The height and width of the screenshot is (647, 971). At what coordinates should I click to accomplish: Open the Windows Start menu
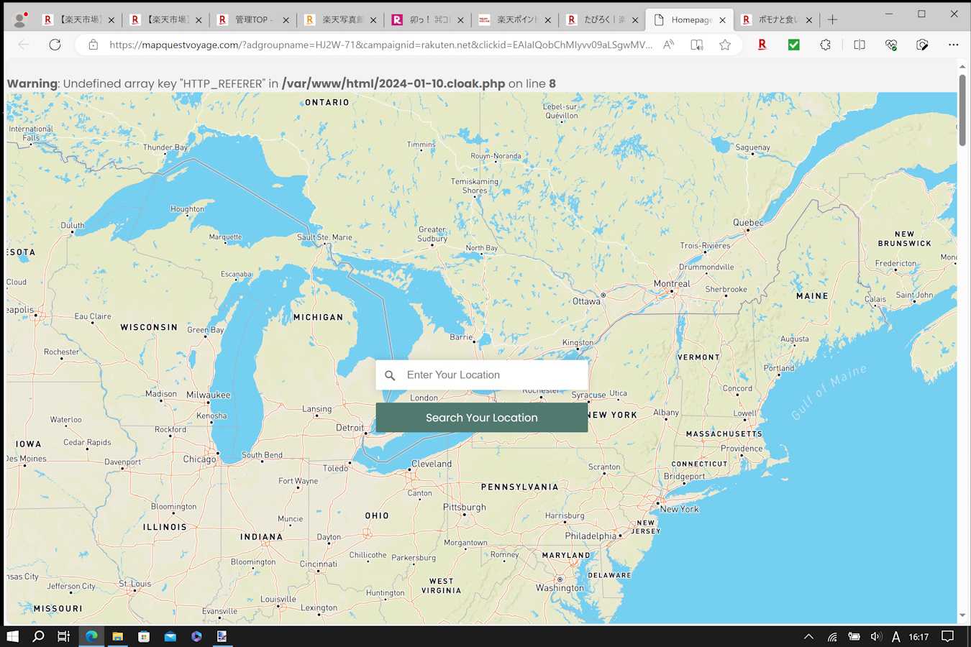pyautogui.click(x=12, y=636)
